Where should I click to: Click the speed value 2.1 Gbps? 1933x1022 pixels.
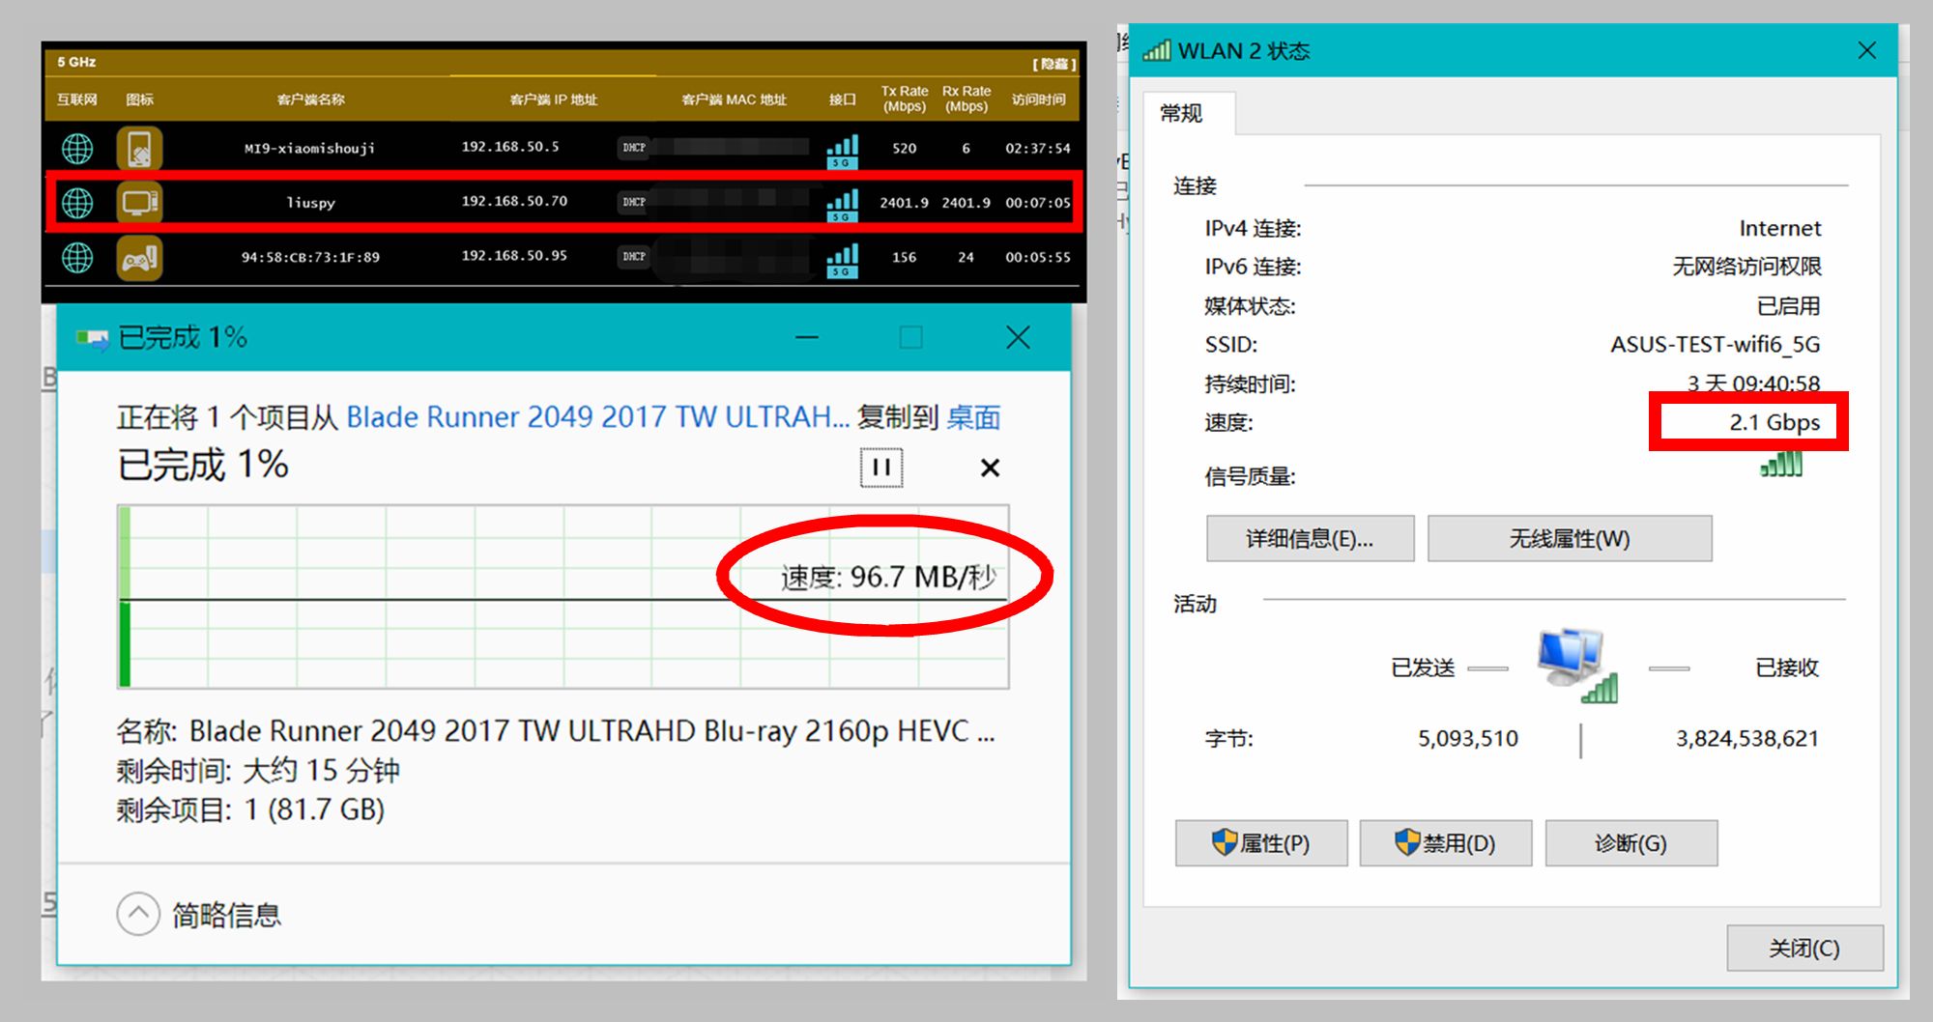pos(1774,422)
